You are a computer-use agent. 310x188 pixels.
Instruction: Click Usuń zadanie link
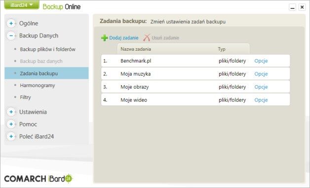tap(165, 38)
